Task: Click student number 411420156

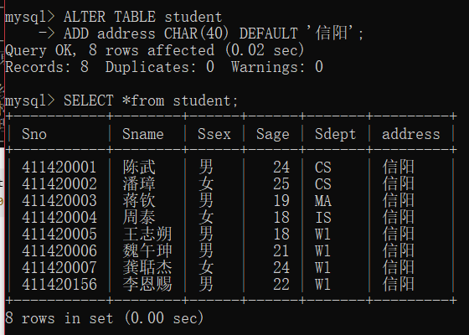Action: tap(59, 284)
